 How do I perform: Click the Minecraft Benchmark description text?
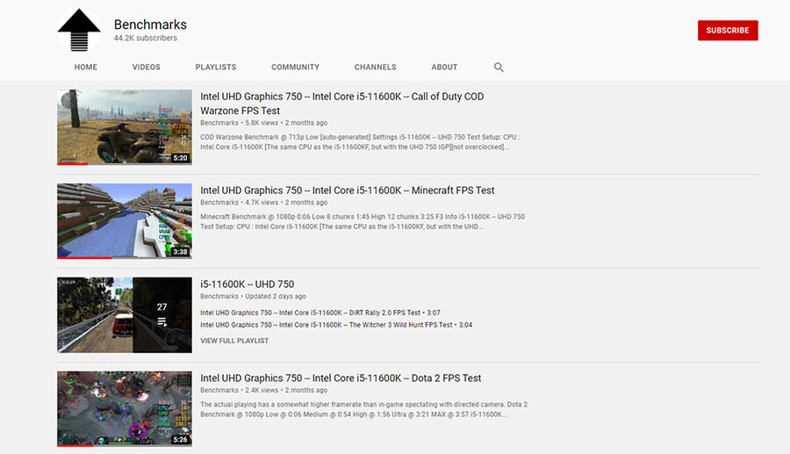click(x=363, y=221)
